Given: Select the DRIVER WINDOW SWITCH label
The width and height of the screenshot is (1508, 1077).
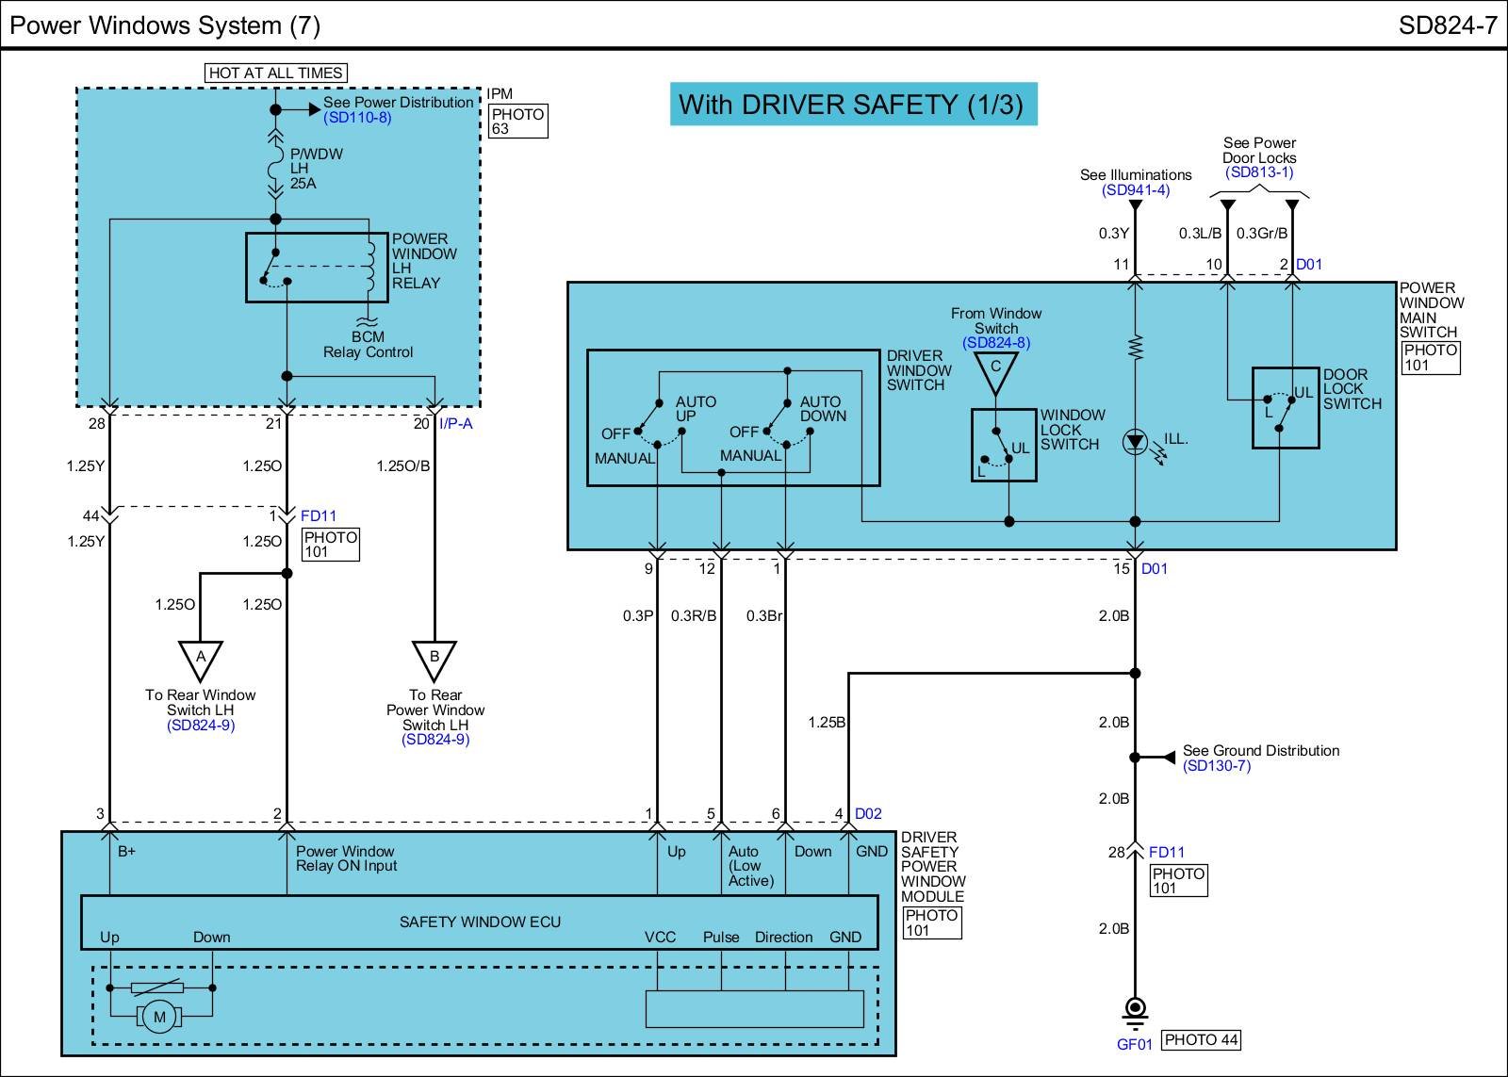Looking at the screenshot, I should [919, 370].
